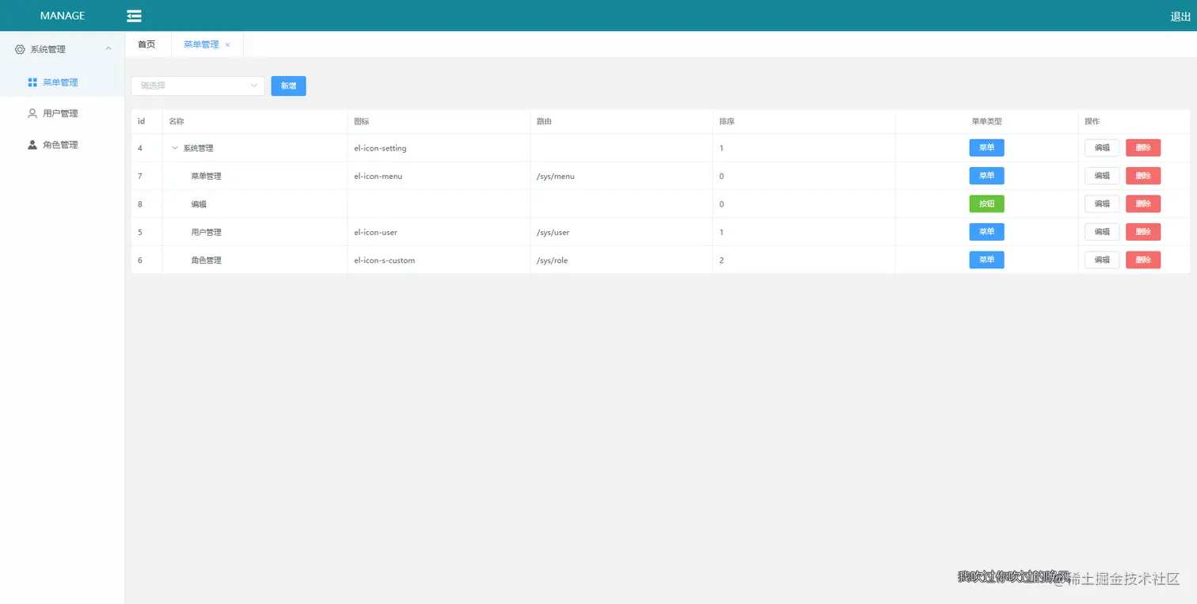
Task: Click the 用户管理 person icon in sidebar
Action: point(32,113)
